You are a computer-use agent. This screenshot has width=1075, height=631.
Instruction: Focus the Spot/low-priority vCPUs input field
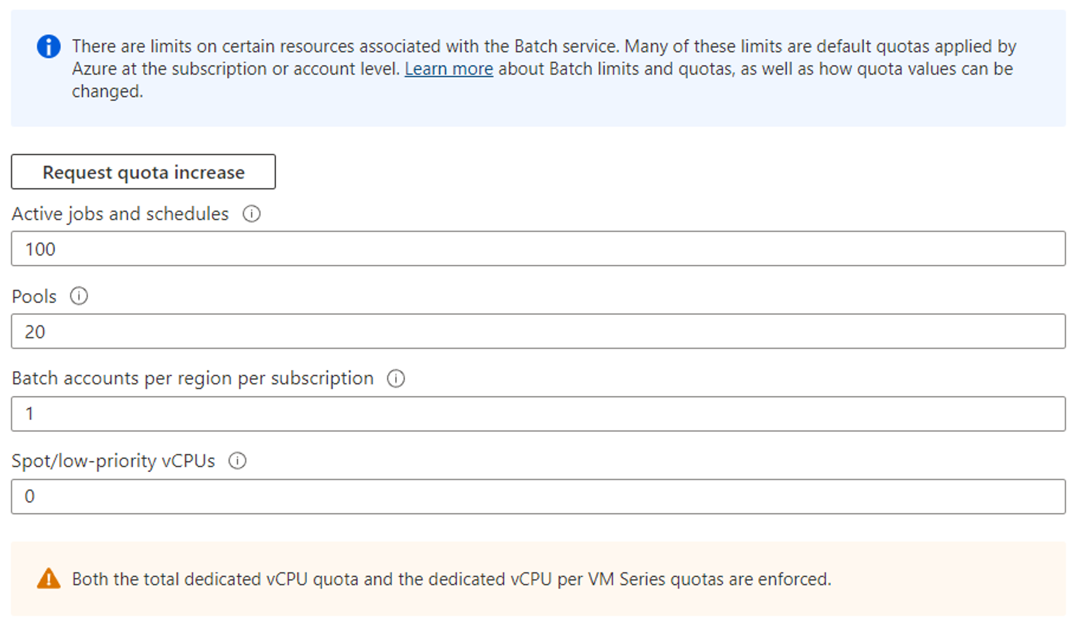click(x=537, y=496)
